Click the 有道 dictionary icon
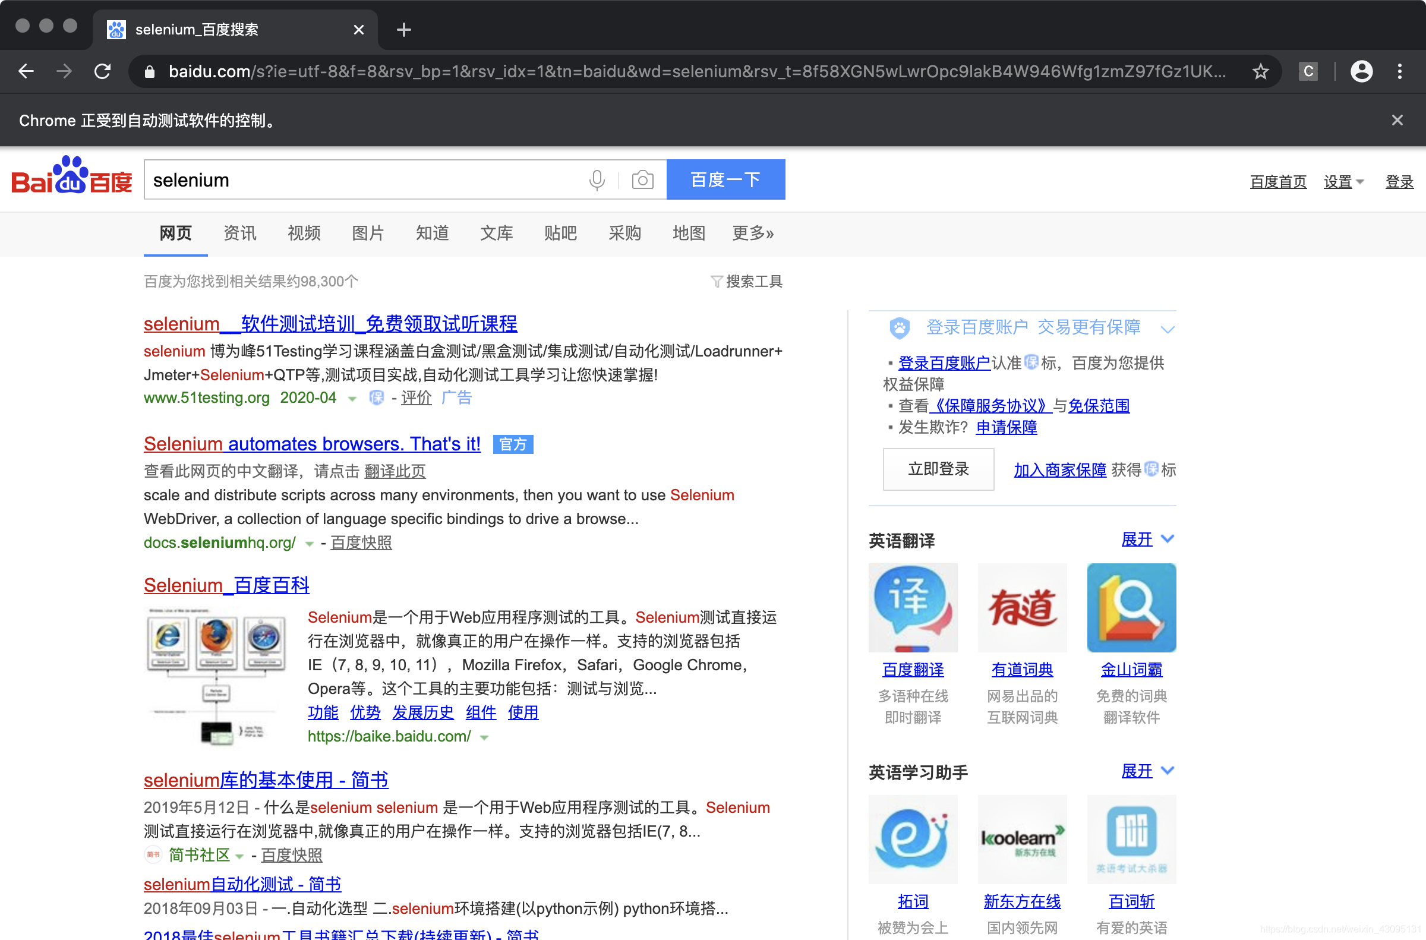This screenshot has height=940, width=1426. tap(1022, 607)
